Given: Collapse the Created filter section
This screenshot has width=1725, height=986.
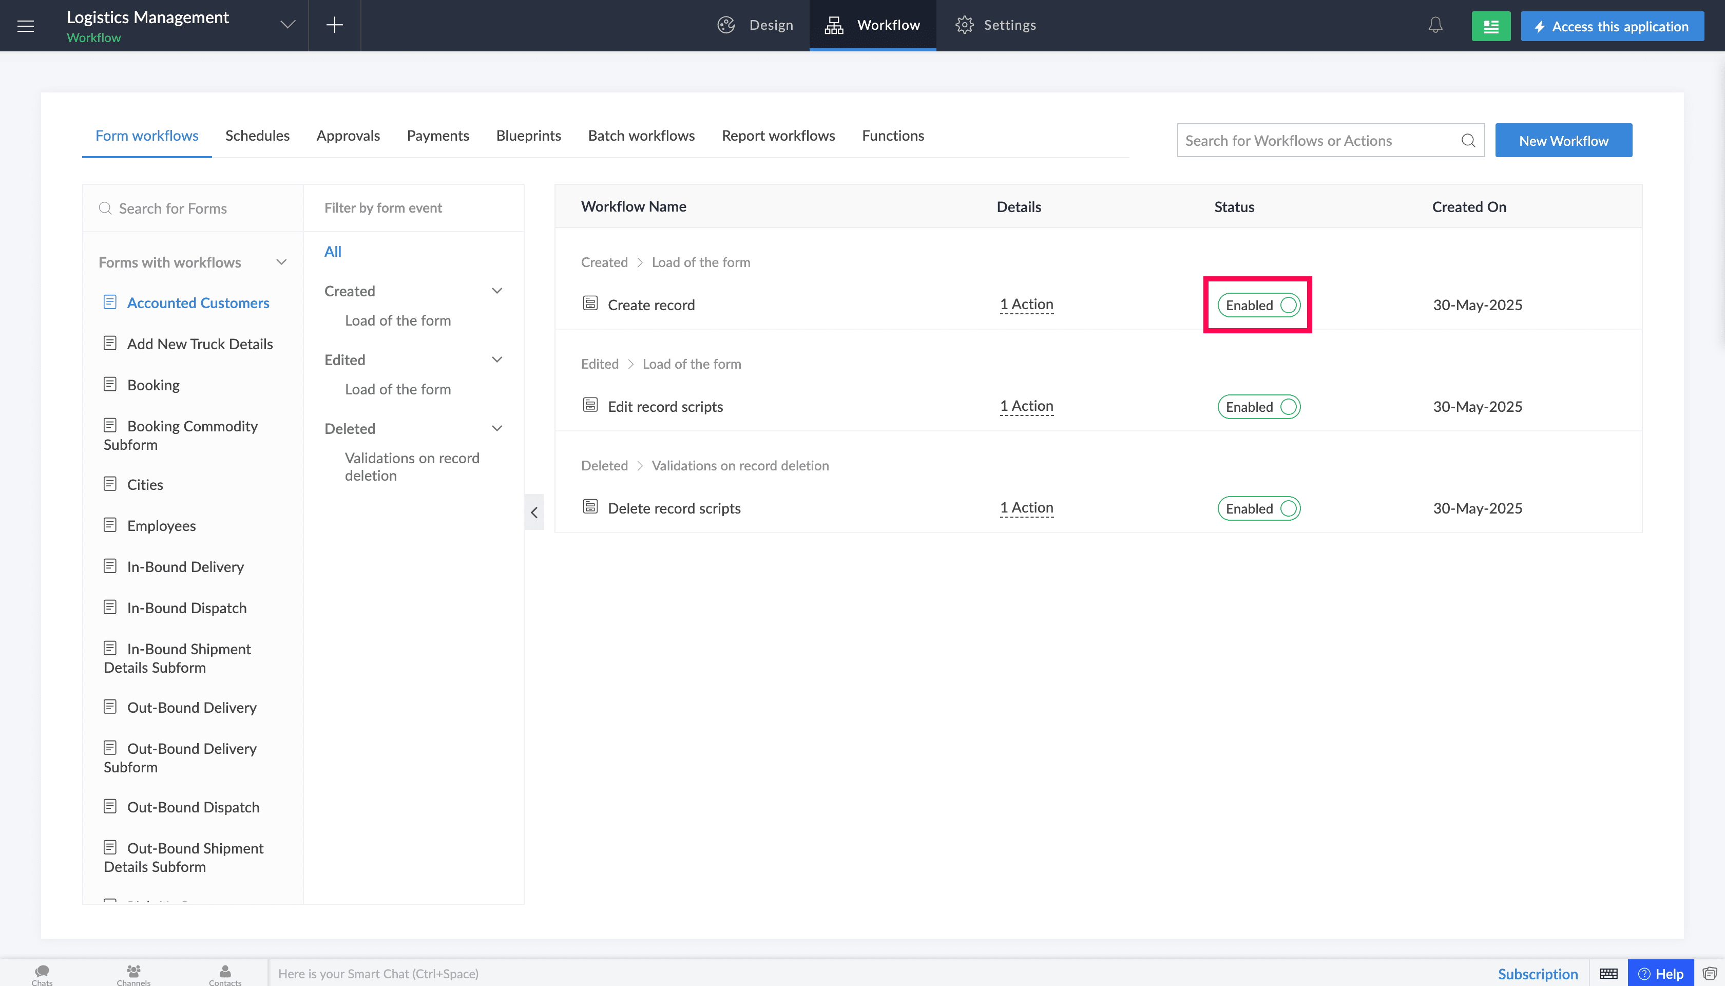Looking at the screenshot, I should [x=497, y=291].
